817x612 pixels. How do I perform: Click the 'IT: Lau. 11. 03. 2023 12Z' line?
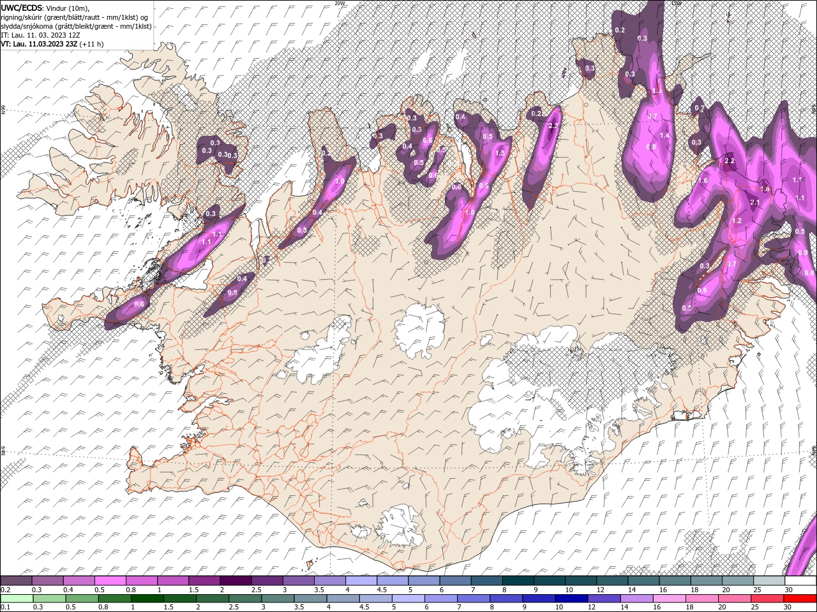40,35
